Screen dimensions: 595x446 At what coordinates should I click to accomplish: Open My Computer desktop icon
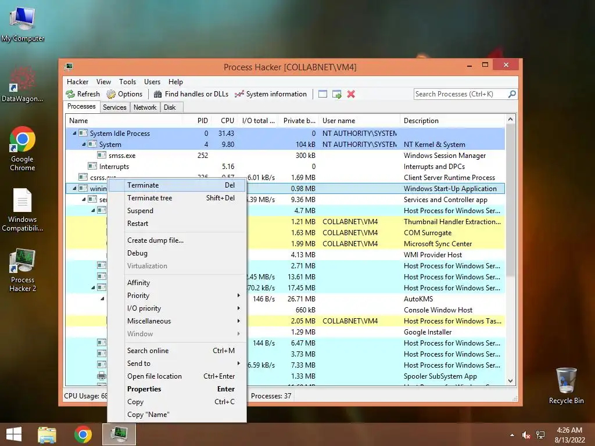pos(23,24)
